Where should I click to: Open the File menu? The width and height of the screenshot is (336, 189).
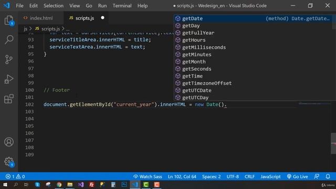20,6
